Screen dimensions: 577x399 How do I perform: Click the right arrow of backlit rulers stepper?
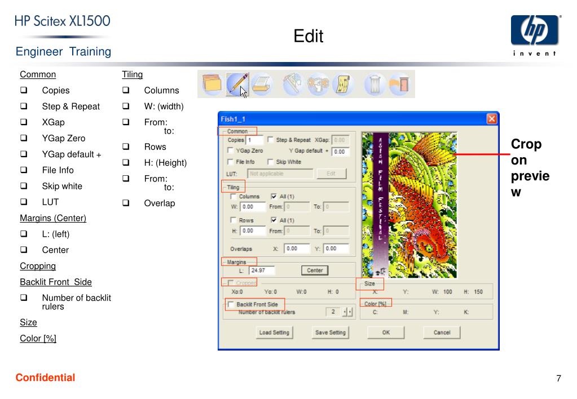click(350, 312)
